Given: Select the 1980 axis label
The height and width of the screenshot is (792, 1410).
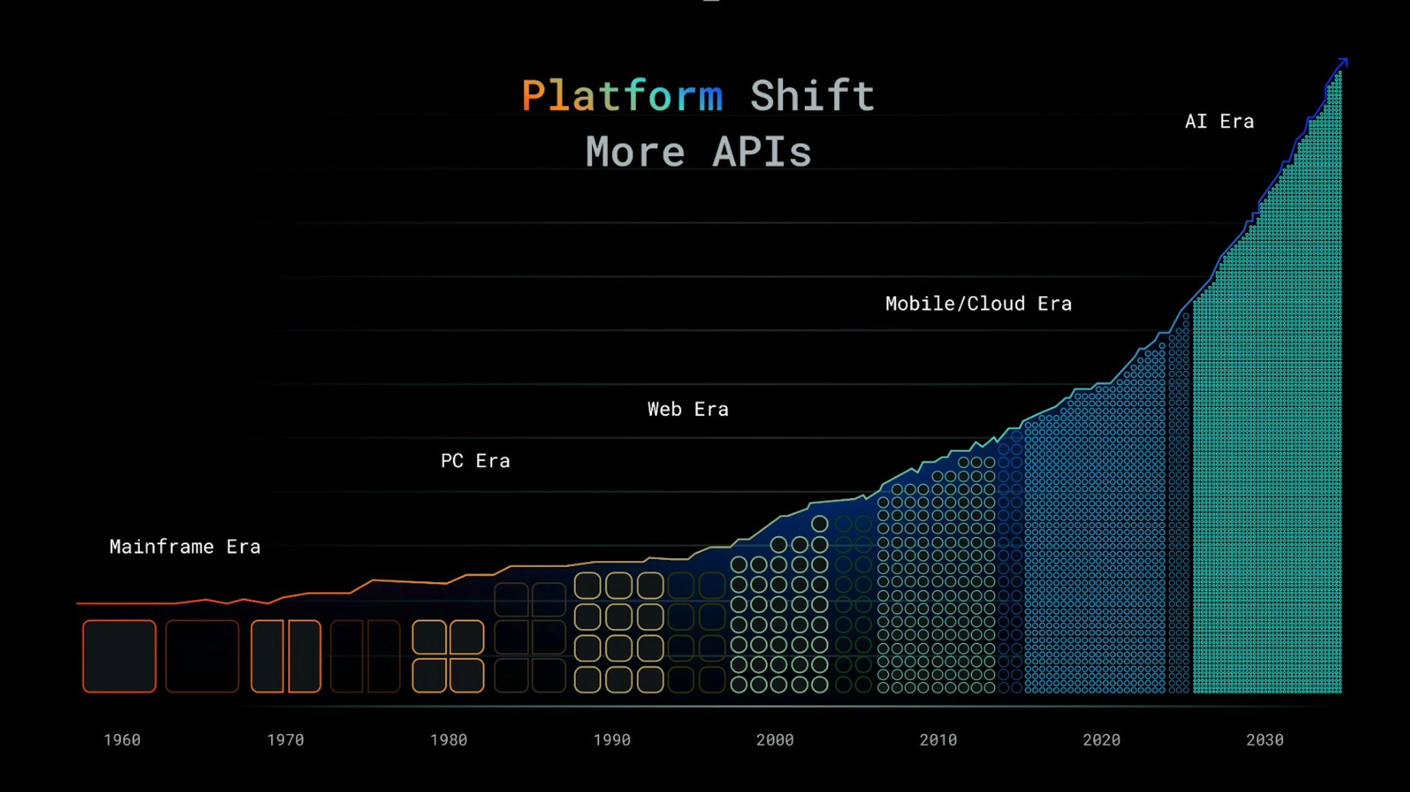Looking at the screenshot, I should point(448,740).
